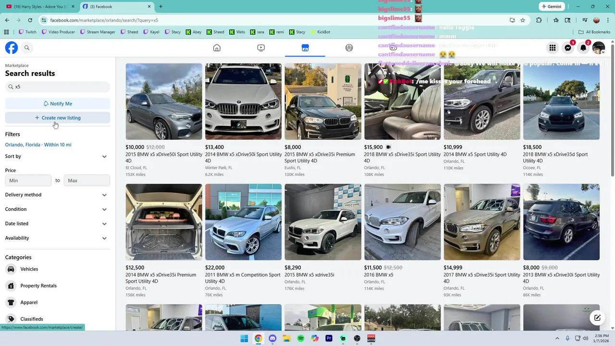The height and width of the screenshot is (346, 615).
Task: Open the $18,500 2018 BMW x5 xDrive35d photo
Action: click(561, 101)
